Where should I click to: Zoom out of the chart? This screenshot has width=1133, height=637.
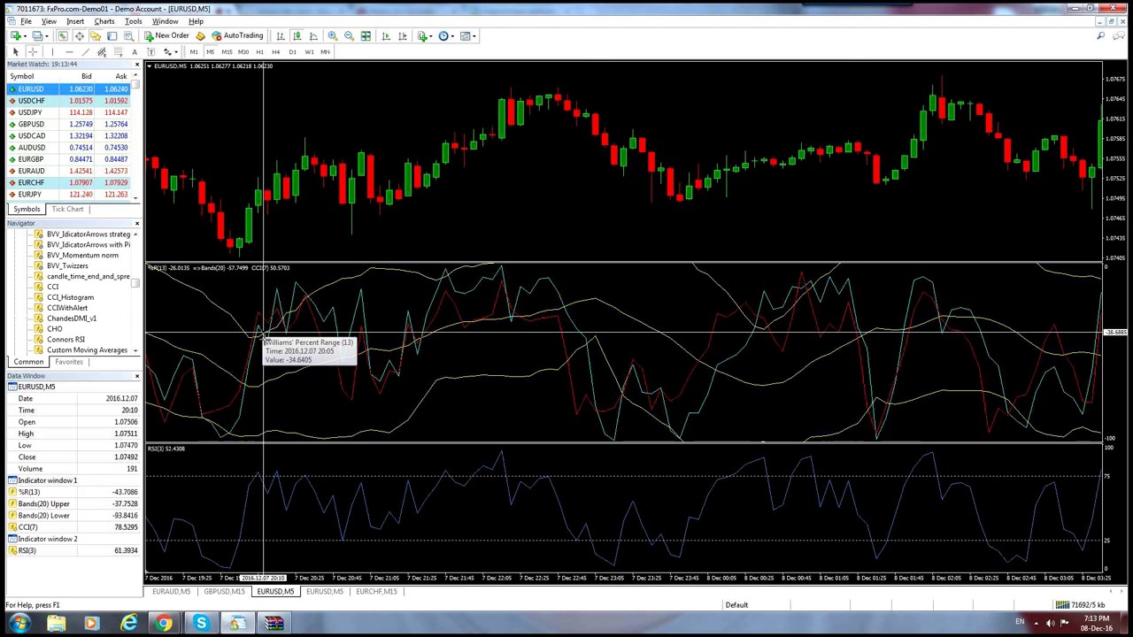point(349,36)
